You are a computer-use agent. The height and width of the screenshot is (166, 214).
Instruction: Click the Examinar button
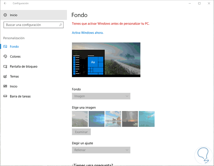click(x=81, y=132)
